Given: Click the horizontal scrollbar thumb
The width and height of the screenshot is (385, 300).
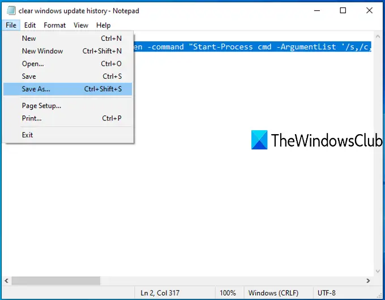Looking at the screenshot, I should click(56, 281).
